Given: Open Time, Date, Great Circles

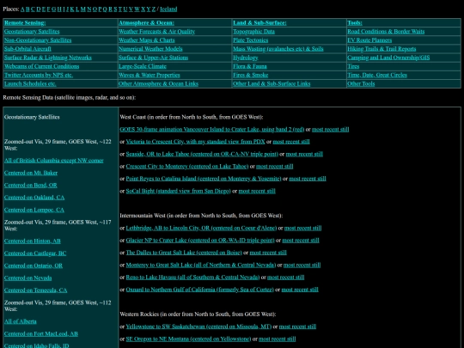Looking at the screenshot, I should click(x=377, y=75).
